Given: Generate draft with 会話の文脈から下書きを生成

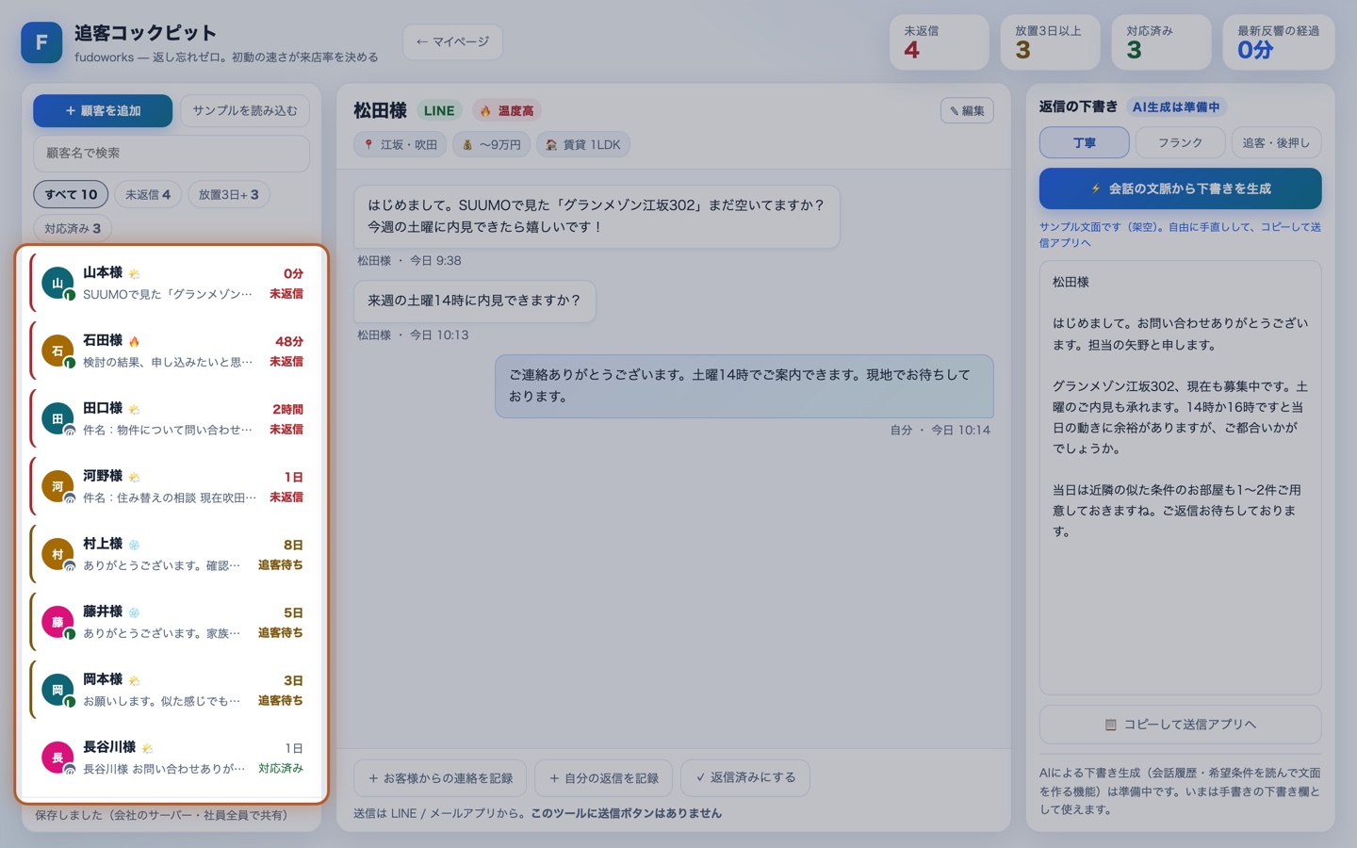Looking at the screenshot, I should tap(1181, 188).
